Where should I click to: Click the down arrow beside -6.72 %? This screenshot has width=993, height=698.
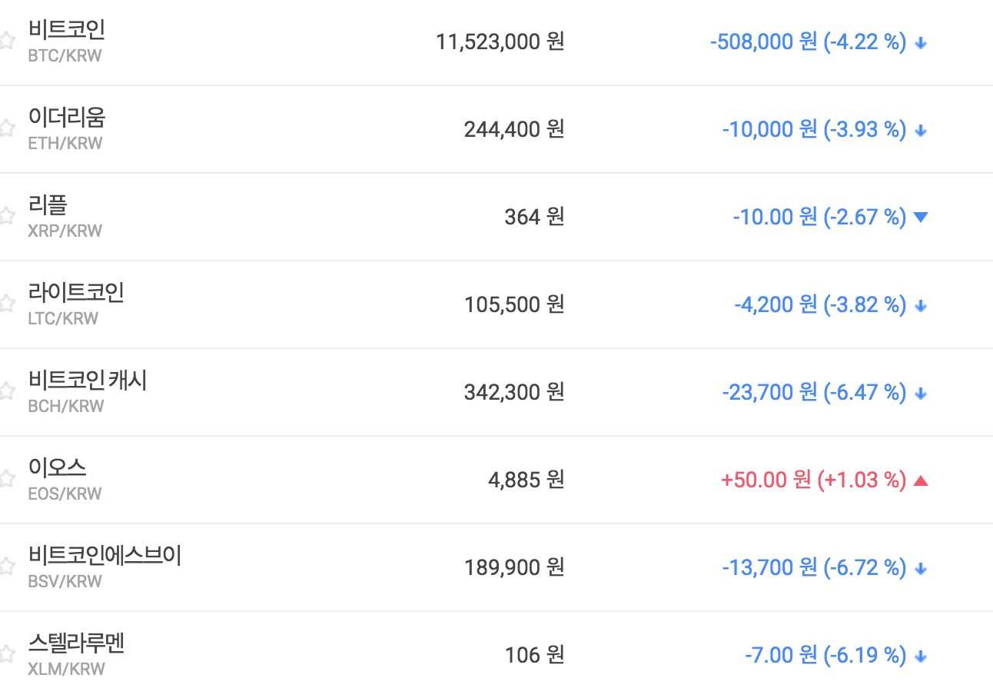[x=921, y=568]
